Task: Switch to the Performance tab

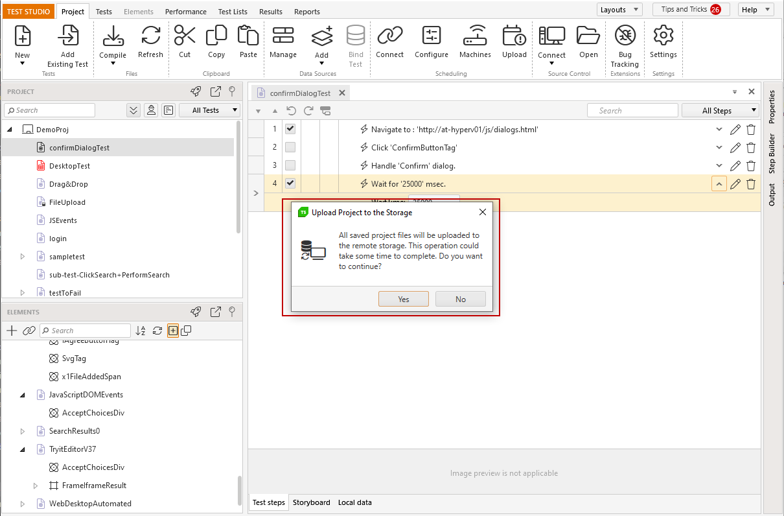Action: tap(186, 12)
